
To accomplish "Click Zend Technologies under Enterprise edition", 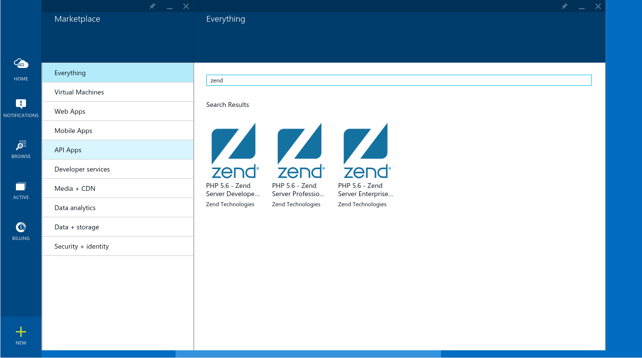I will click(x=362, y=204).
